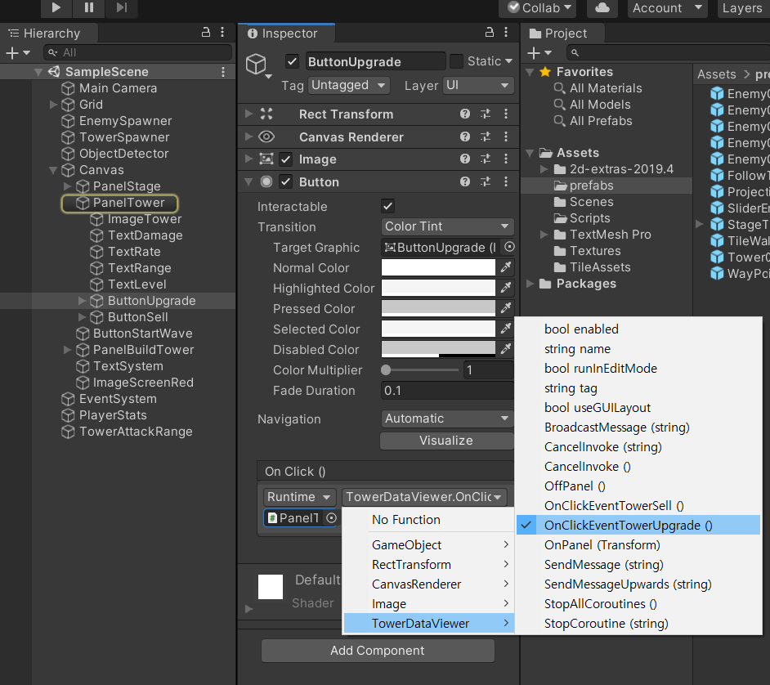Open Canvas Renderer more options menu

506,137
